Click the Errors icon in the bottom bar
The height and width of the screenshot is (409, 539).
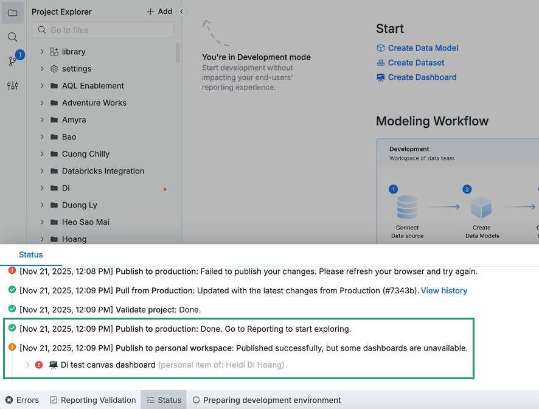click(x=10, y=400)
